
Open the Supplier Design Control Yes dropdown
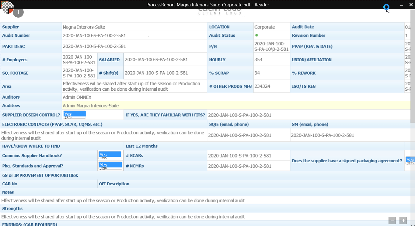[75, 114]
